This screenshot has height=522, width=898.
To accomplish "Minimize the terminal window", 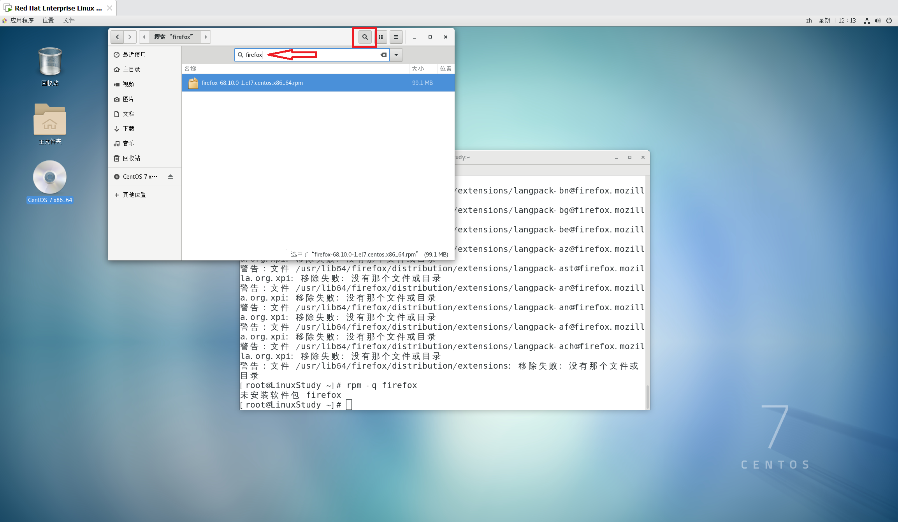I will point(617,158).
